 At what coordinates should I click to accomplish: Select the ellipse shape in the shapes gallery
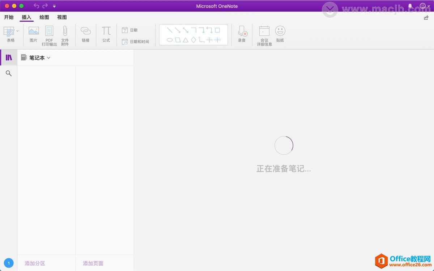[x=170, y=40]
